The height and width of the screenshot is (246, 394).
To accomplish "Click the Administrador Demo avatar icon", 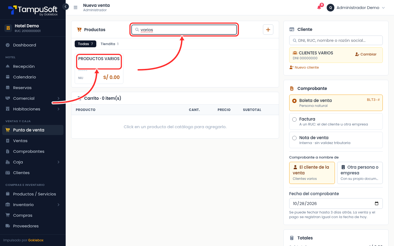I will (x=331, y=8).
